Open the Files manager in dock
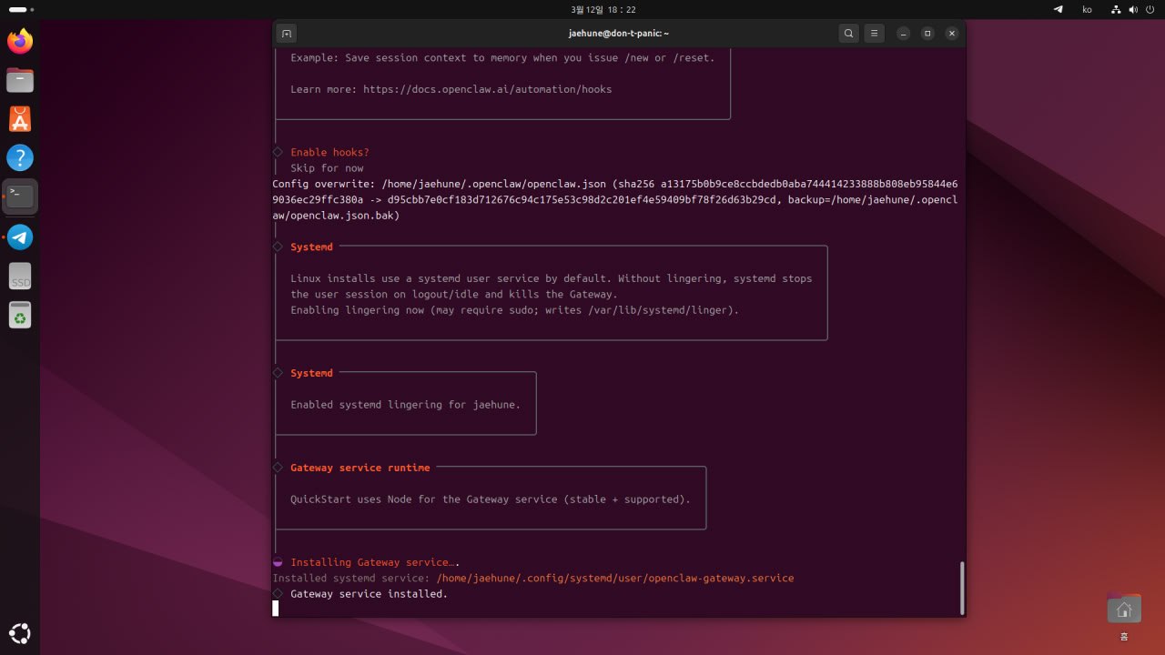This screenshot has height=655, width=1165. (x=20, y=80)
